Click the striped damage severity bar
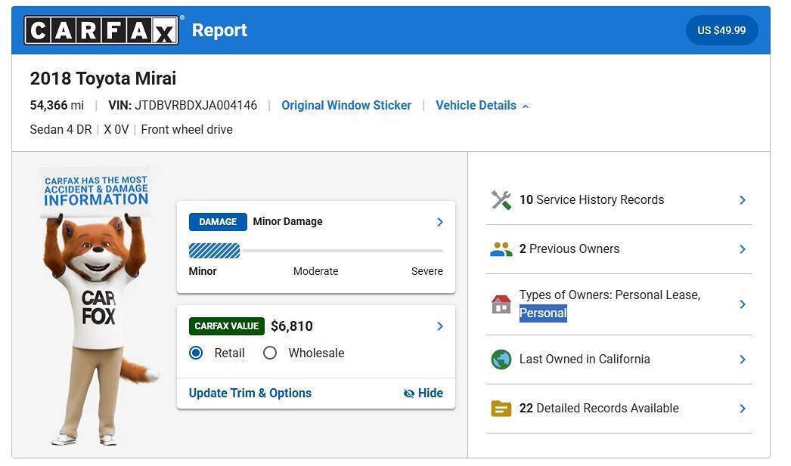The height and width of the screenshot is (466, 791). point(215,251)
